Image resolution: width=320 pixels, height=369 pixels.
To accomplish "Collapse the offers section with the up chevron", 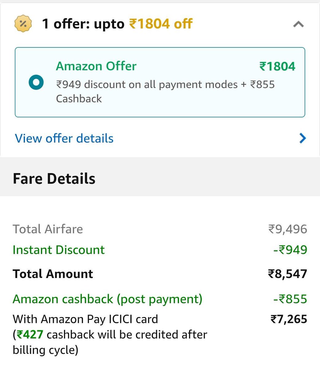I will coord(298,24).
